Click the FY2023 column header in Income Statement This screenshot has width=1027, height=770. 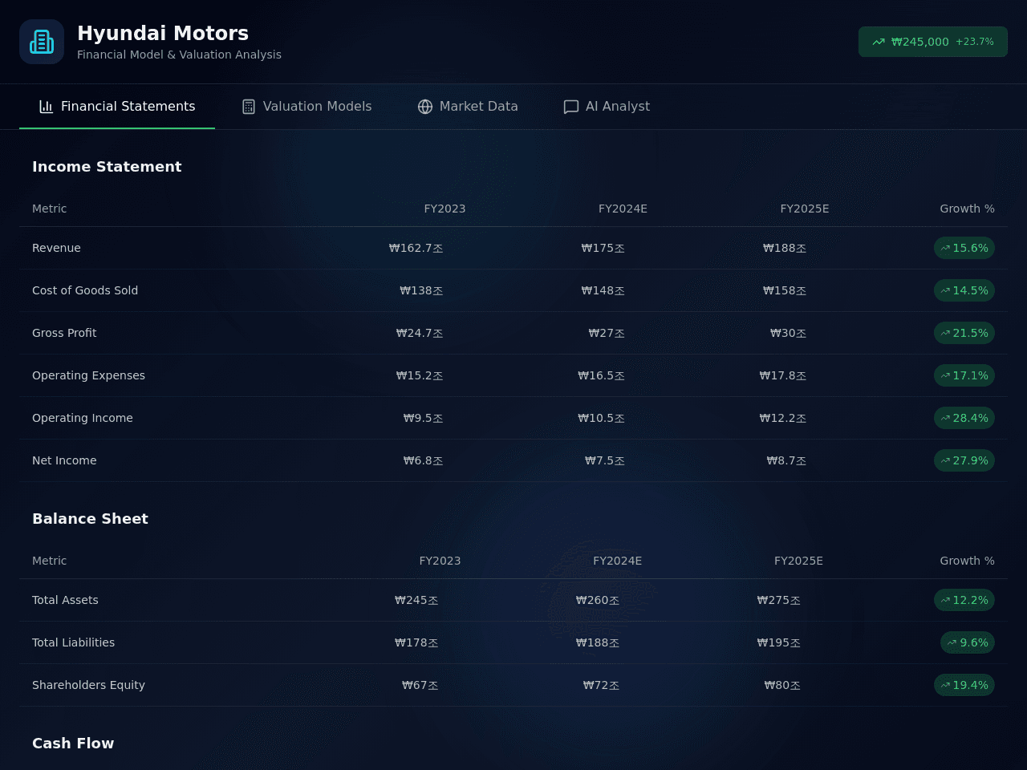(444, 209)
